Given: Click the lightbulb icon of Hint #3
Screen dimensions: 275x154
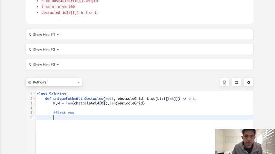Looking at the screenshot, I should 30,65.
